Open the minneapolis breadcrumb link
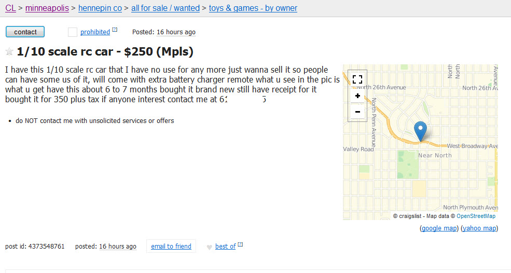Viewport: 511px width, 273px height. 47,8
